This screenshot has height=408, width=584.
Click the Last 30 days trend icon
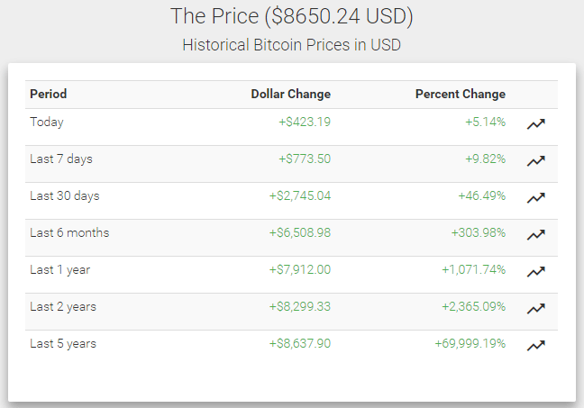(x=536, y=198)
